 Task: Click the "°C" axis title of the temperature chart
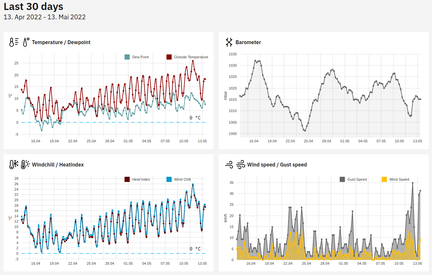(10, 96)
